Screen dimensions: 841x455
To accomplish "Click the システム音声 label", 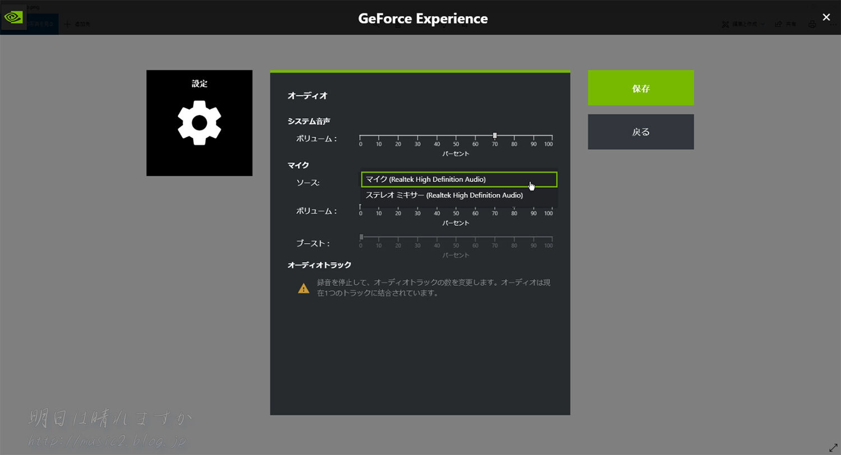I will [309, 122].
